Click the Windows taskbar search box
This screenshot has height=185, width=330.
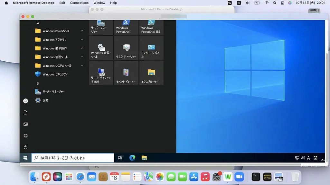pyautogui.click(x=73, y=158)
